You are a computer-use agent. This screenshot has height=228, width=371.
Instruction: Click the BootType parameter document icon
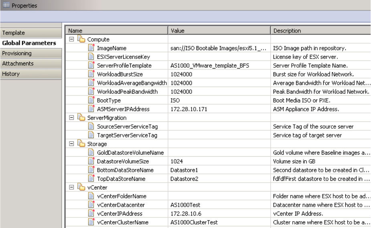point(91,100)
